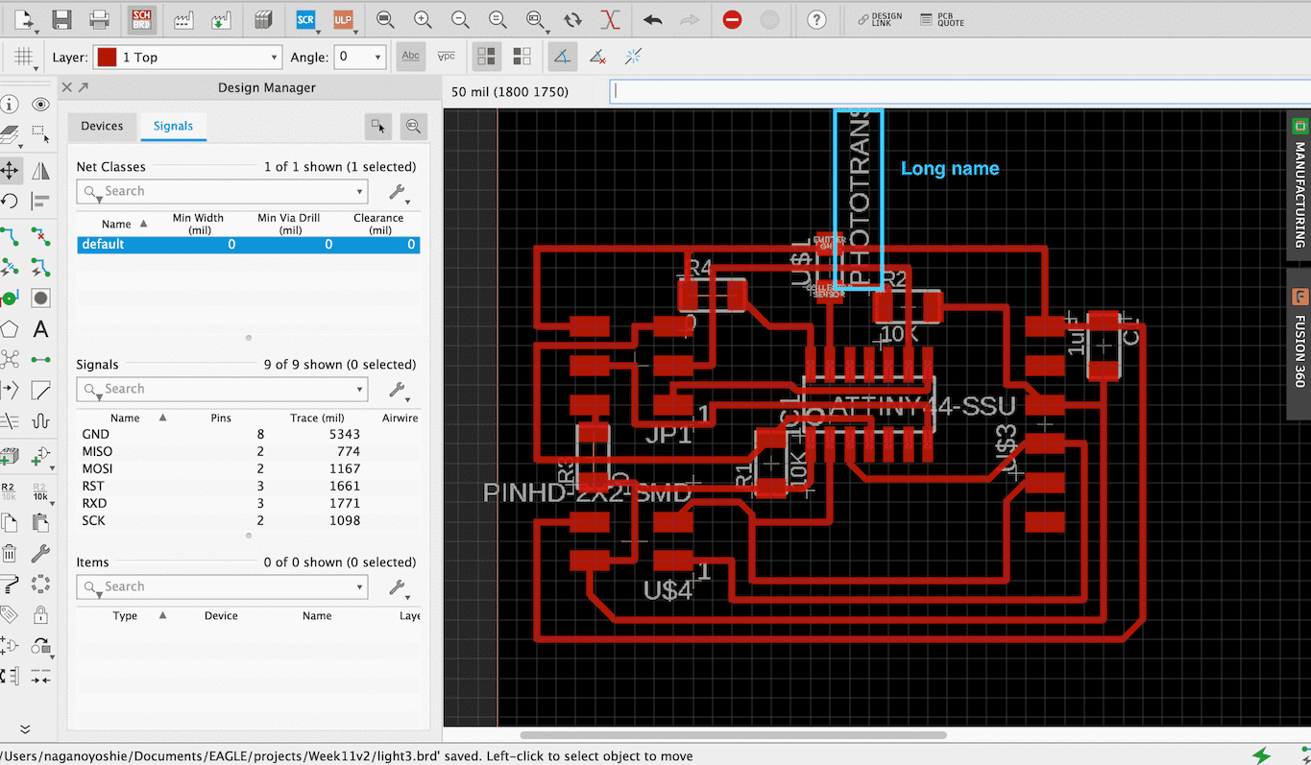
Task: Click the PCB Quote button
Action: [941, 19]
